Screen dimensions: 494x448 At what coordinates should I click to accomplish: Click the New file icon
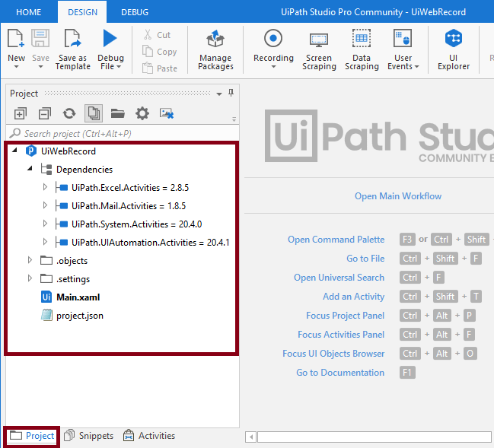tap(15, 38)
